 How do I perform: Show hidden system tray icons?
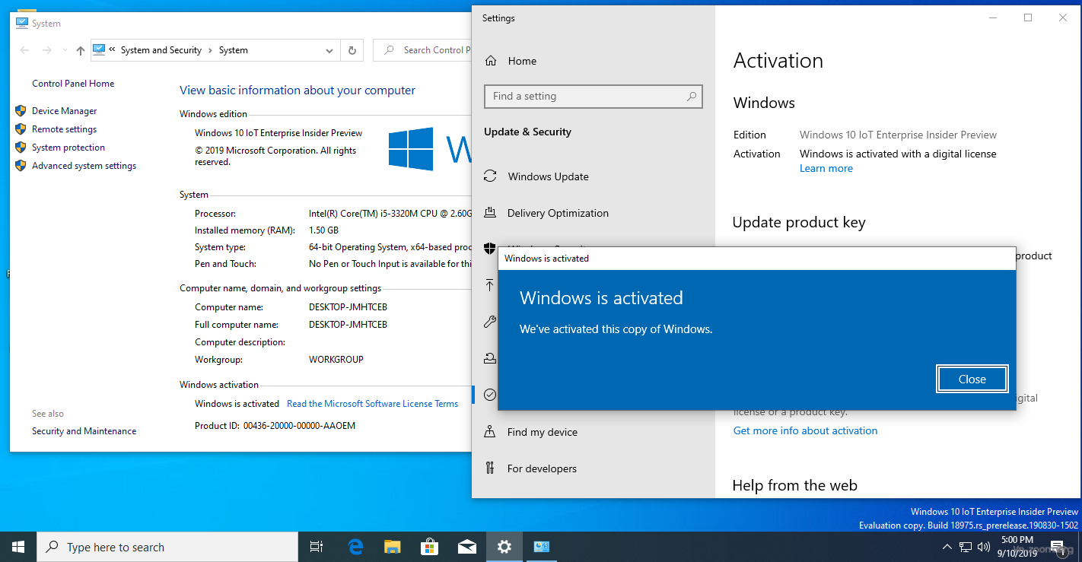[947, 547]
